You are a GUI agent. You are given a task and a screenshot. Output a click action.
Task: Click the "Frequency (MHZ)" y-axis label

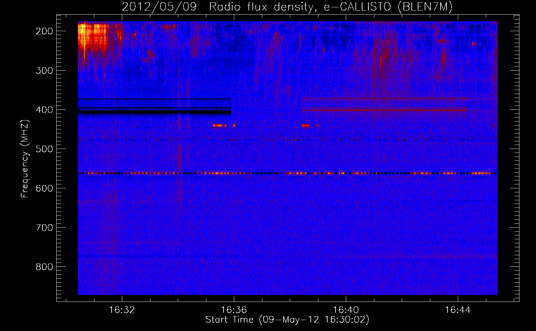tap(25, 159)
